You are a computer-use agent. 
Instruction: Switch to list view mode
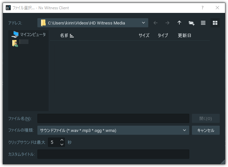coord(203,23)
